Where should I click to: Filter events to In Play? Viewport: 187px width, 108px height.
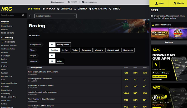(x=65, y=50)
